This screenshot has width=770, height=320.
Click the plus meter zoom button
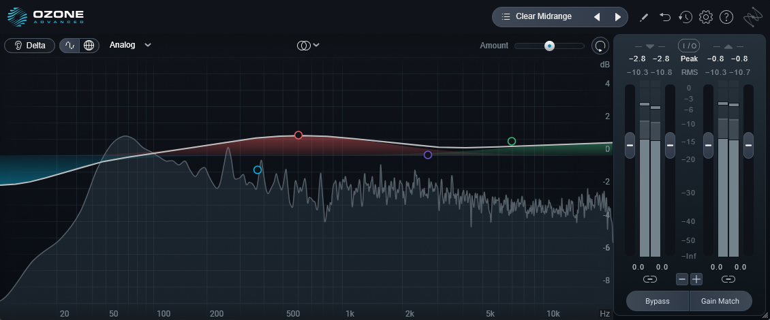tap(696, 279)
